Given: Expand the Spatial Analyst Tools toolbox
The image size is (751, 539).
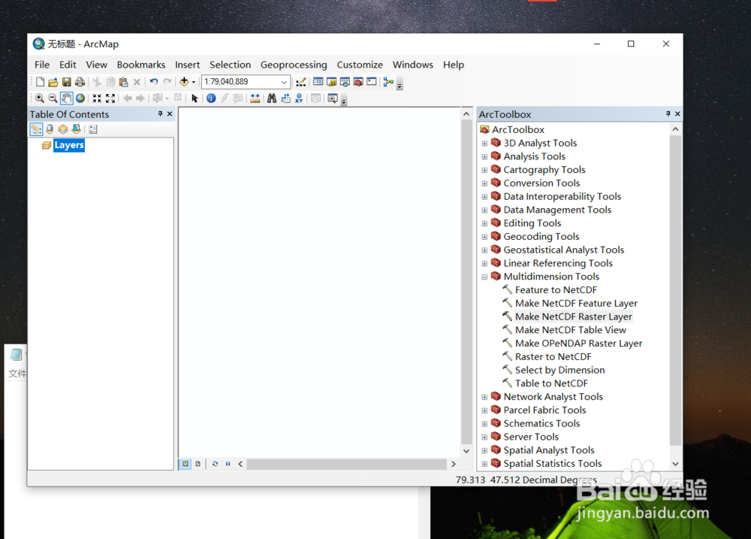Looking at the screenshot, I should (x=484, y=450).
